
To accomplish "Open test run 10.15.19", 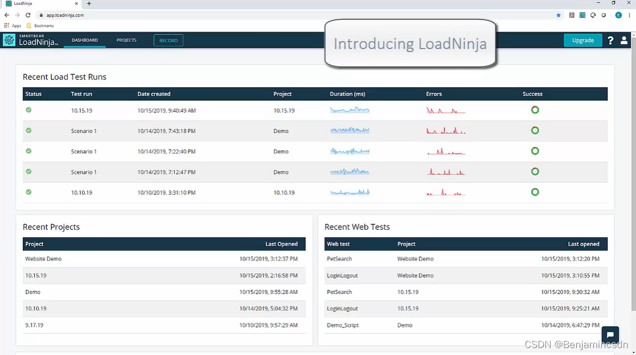I will pos(82,111).
